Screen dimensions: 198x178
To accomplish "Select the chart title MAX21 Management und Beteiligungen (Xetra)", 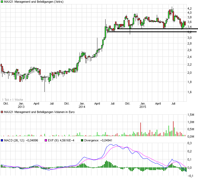I will click(34, 2).
